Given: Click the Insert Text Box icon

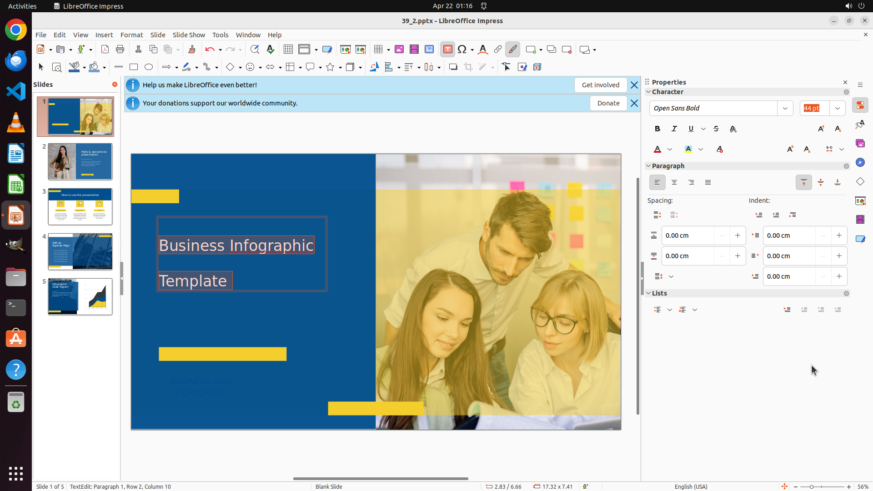Looking at the screenshot, I should click(447, 50).
